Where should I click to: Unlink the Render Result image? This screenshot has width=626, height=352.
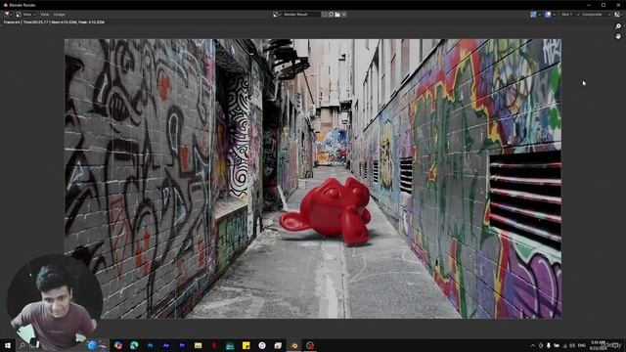[343, 15]
